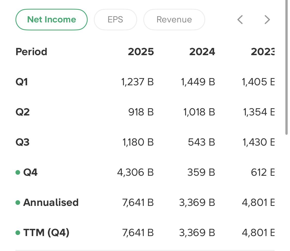
Task: Click the vertical scrollbar thumb
Action: point(286,67)
